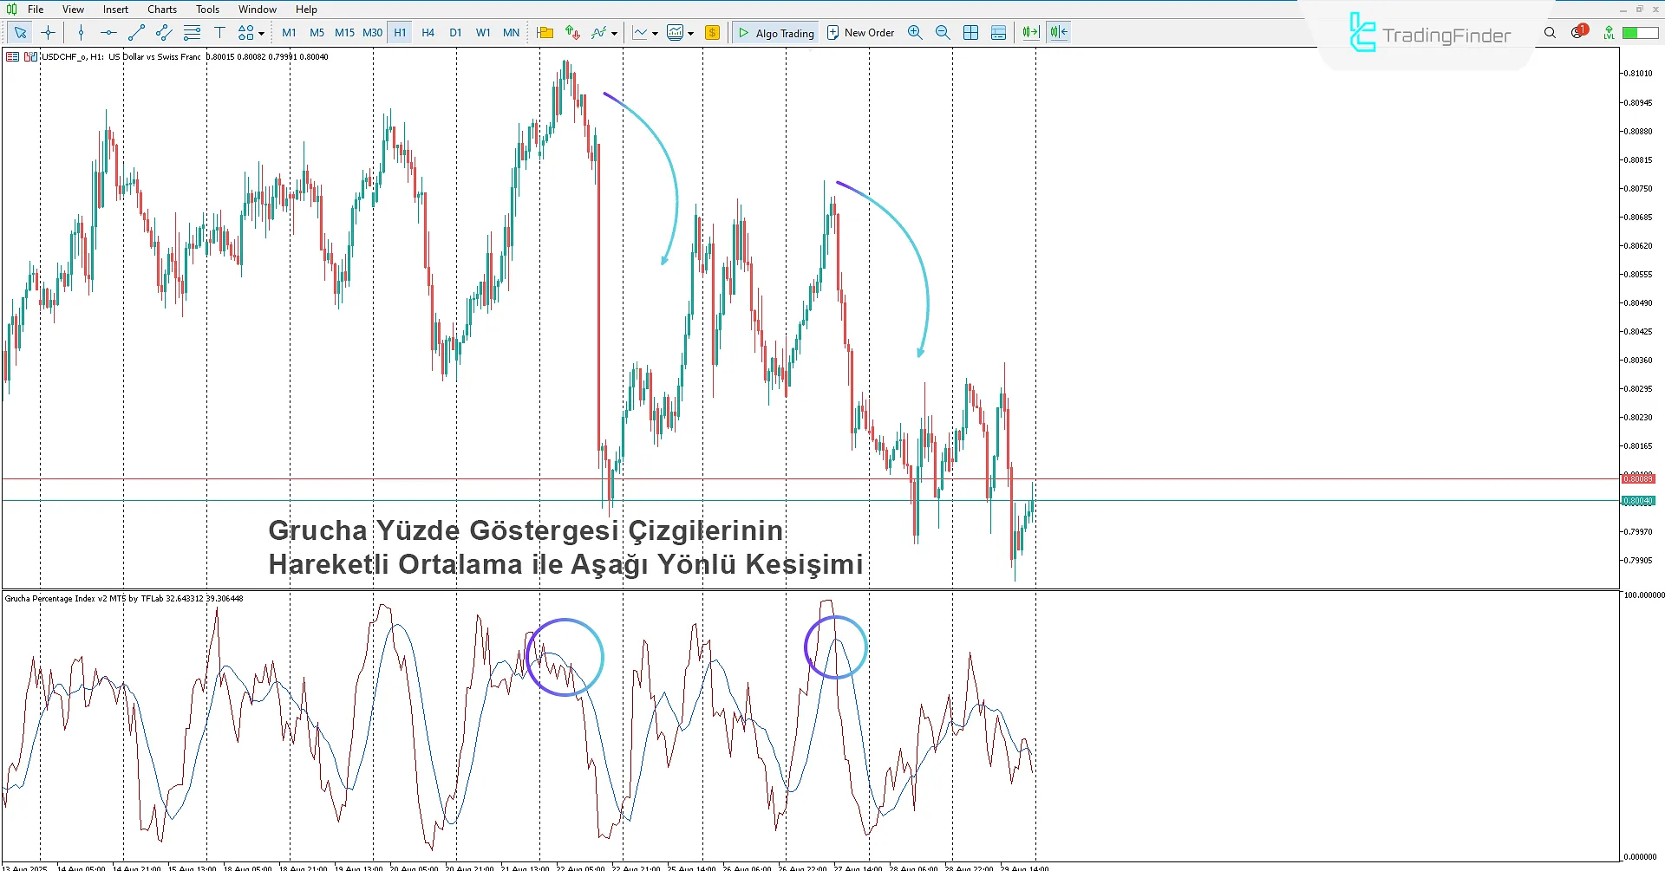Open the Fibonacci Retracement tool

192,32
